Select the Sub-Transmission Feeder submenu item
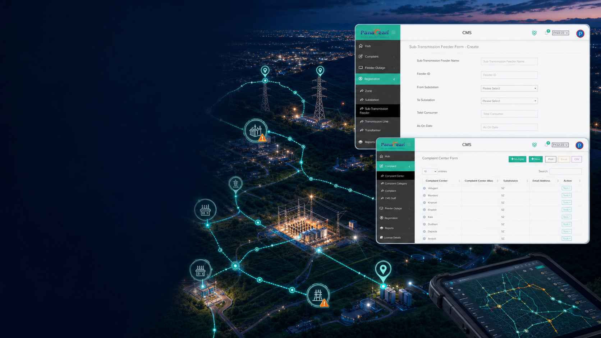The image size is (601, 338). (378, 111)
